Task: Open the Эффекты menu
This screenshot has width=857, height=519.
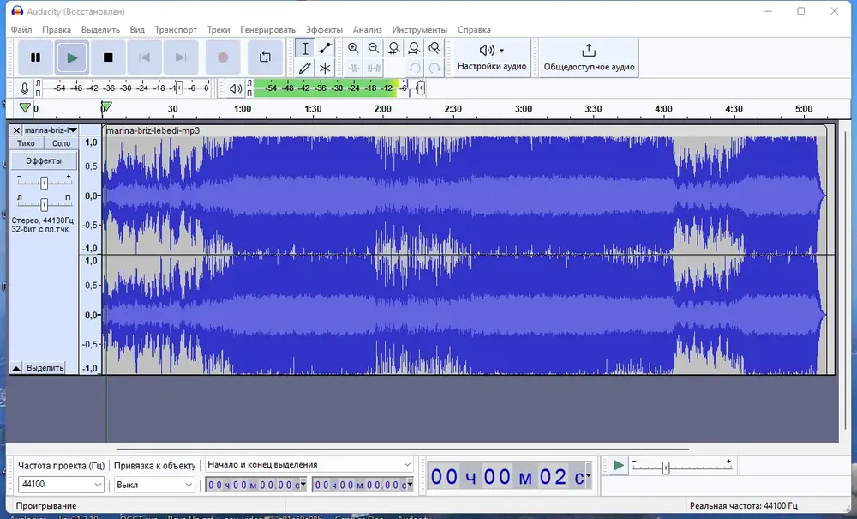Action: point(324,29)
